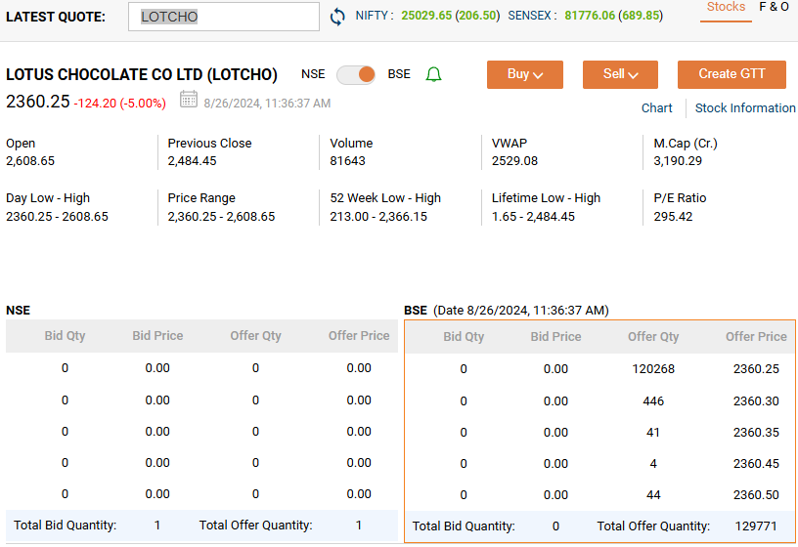Open the calendar date icon
798x547 pixels.
point(189,100)
